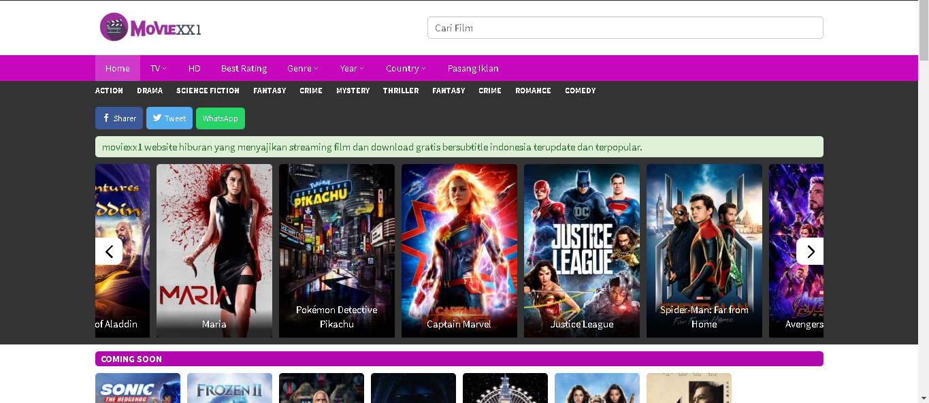The image size is (929, 403).
Task: Open the Sonic the Hedgehog coming soon thumbnail
Action: pyautogui.click(x=137, y=388)
